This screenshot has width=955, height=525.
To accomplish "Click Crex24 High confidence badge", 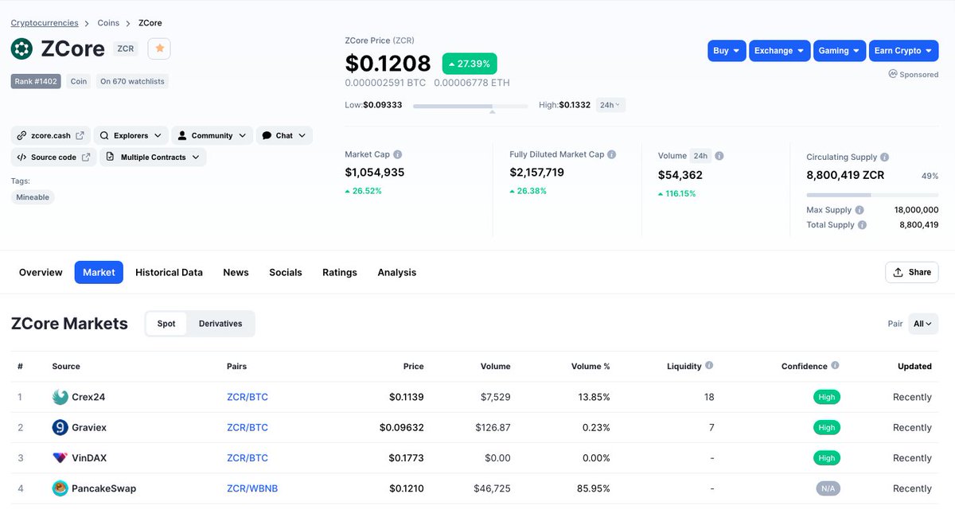I will coord(827,397).
